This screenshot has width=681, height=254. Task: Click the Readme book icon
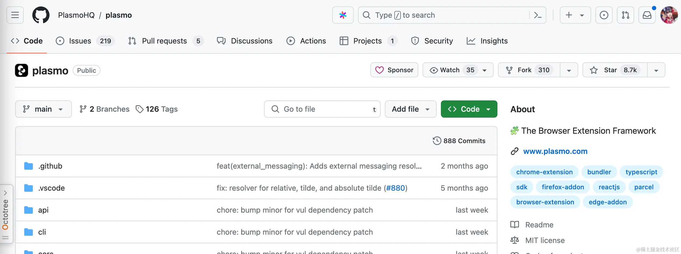point(514,224)
